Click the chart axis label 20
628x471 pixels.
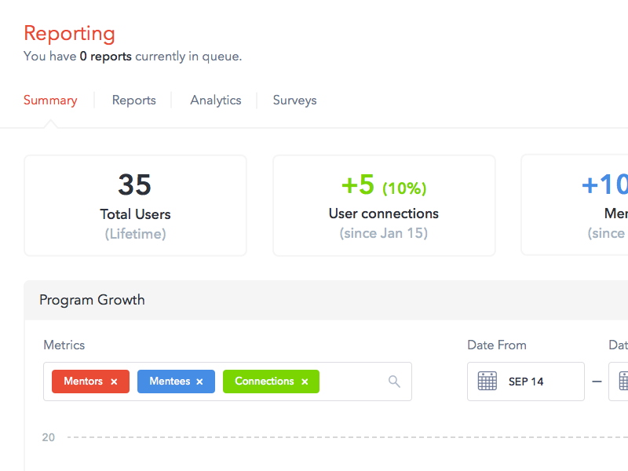pyautogui.click(x=49, y=437)
